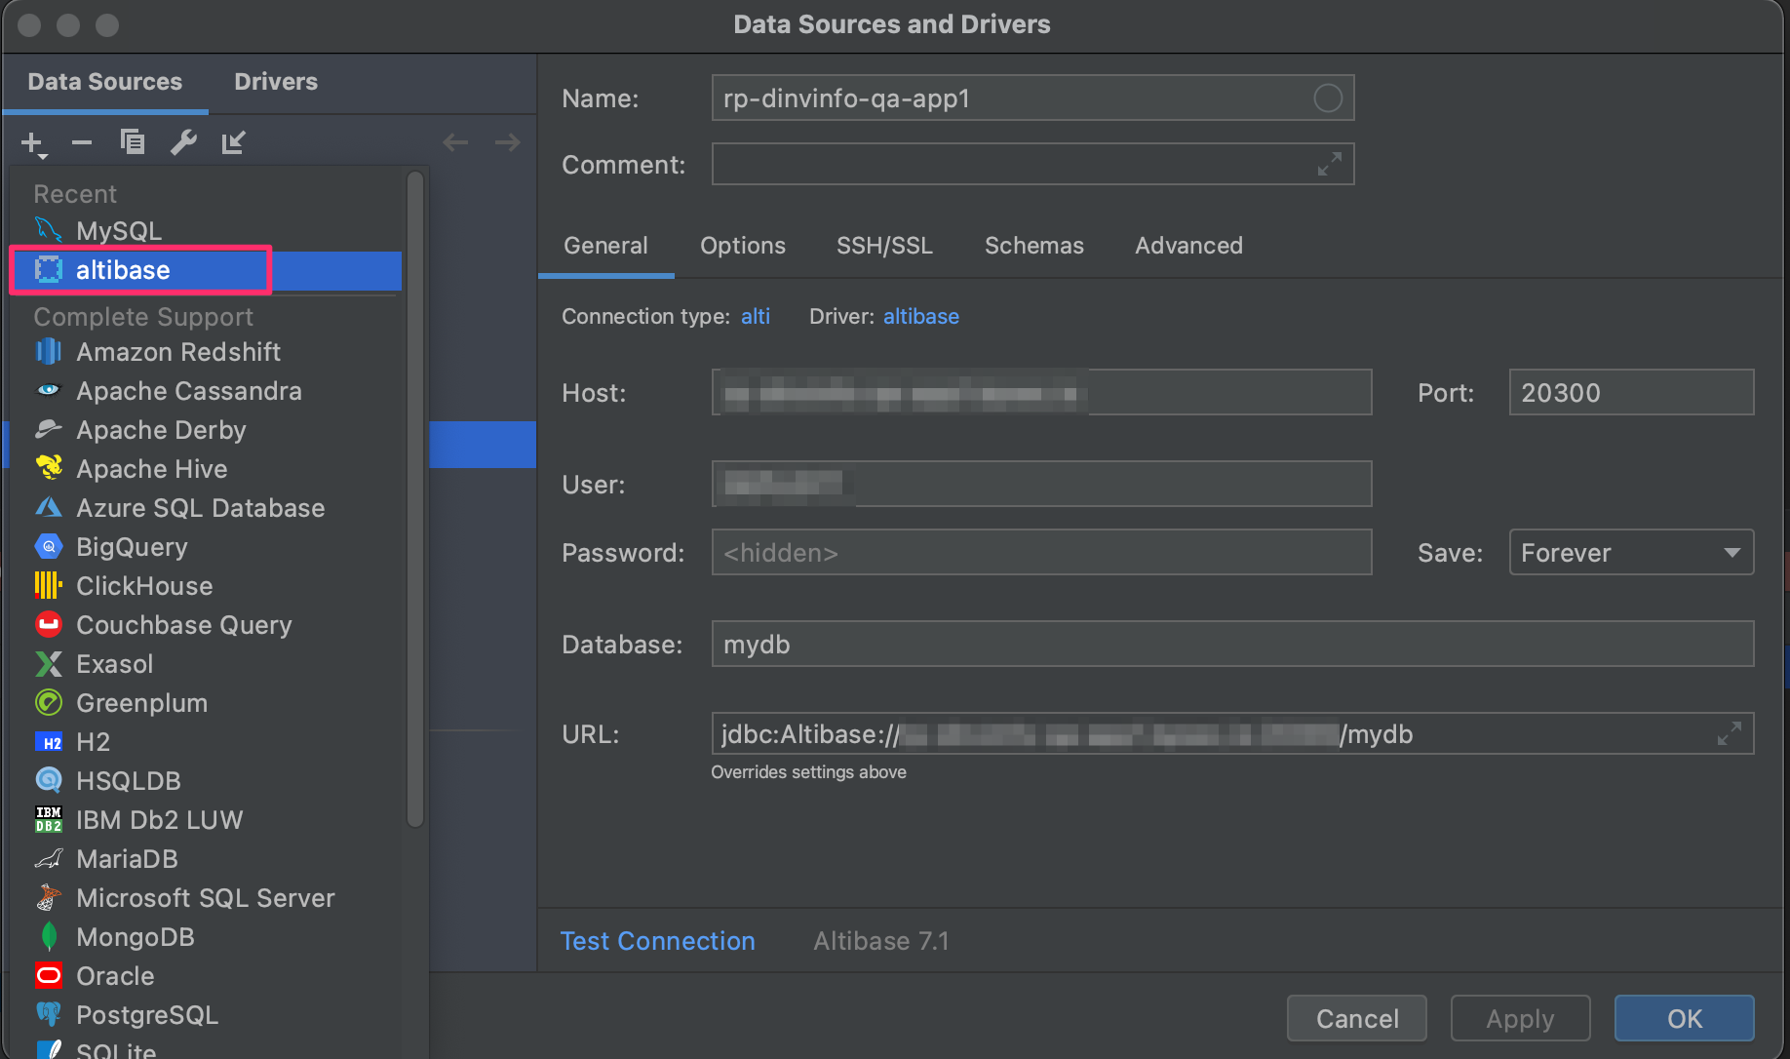The height and width of the screenshot is (1059, 1790).
Task: Click the Duplicate data source icon
Action: (133, 142)
